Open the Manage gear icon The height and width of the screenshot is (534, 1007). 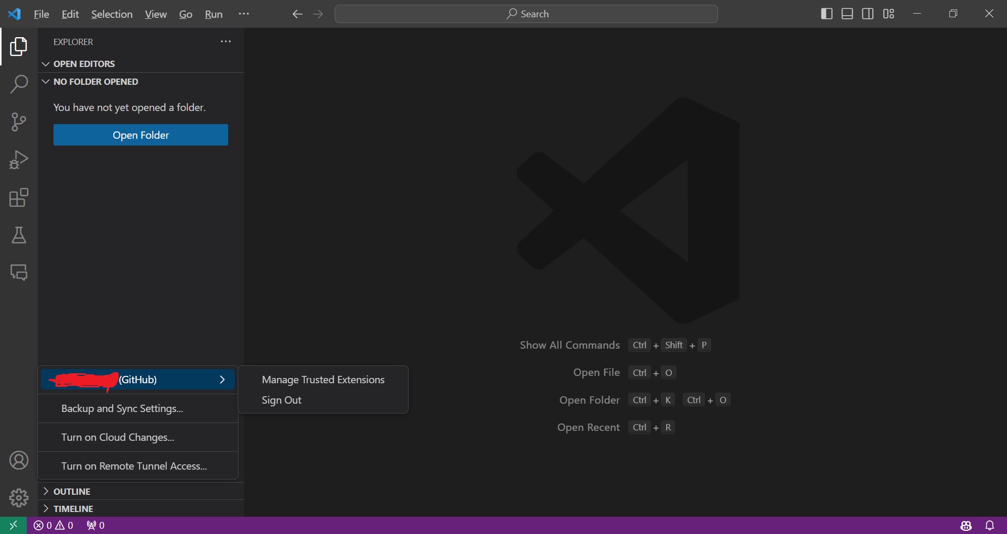[x=19, y=498]
